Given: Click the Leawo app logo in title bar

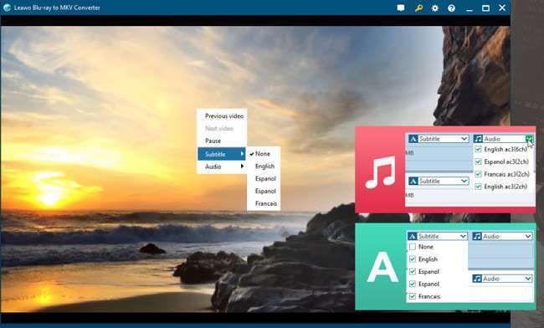Looking at the screenshot, I should click(7, 8).
